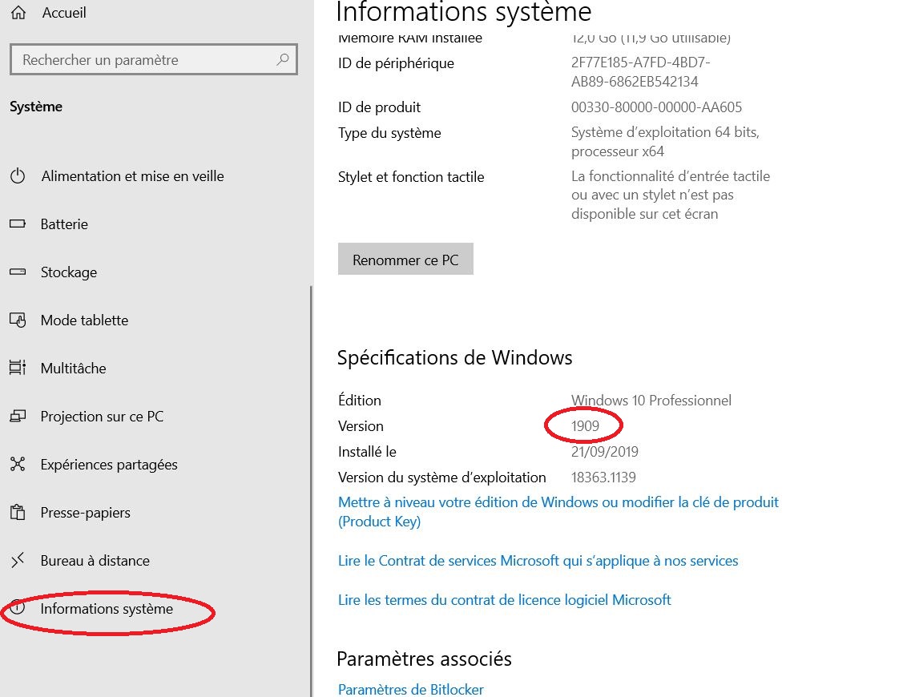Open Contrat de services Microsoft link

click(x=538, y=561)
